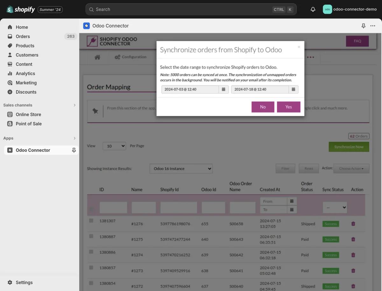The width and height of the screenshot is (382, 291).
Task: Click the Odoo Id filter input
Action: click(213, 207)
